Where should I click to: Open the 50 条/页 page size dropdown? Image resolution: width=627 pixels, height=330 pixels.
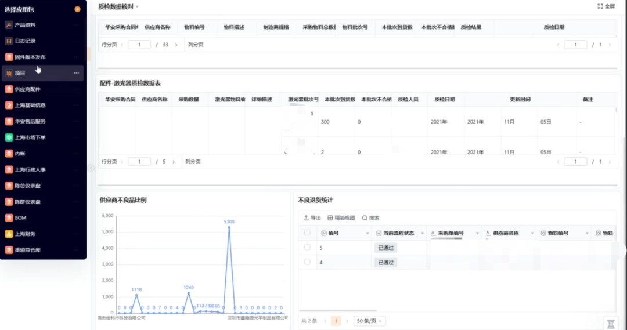click(x=369, y=321)
